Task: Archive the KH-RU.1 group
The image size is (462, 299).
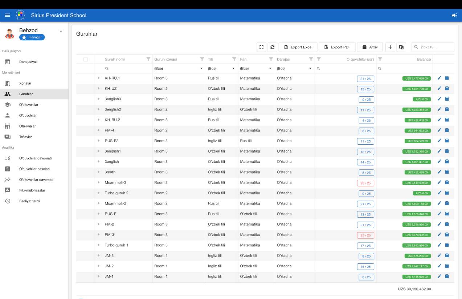Action: click(447, 78)
